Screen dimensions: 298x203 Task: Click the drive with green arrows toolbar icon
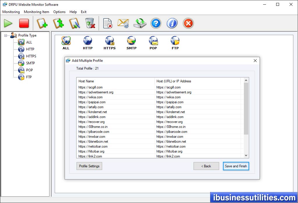pos(140,23)
